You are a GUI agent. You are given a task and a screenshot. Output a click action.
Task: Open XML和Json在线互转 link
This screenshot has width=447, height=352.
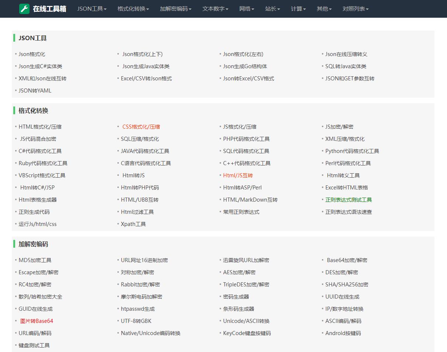point(43,79)
